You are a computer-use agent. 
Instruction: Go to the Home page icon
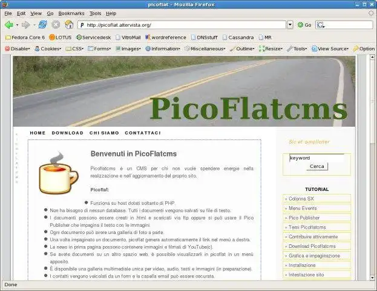[69, 25]
